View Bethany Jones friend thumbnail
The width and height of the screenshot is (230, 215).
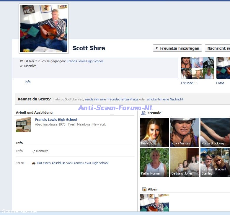coord(185,162)
